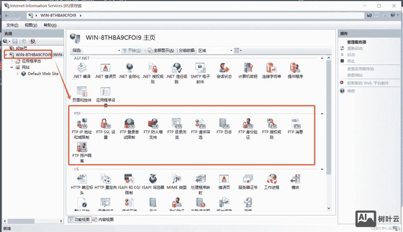403x232 pixels.
Task: Open the 会话状态 feature icon
Action: (x=224, y=71)
